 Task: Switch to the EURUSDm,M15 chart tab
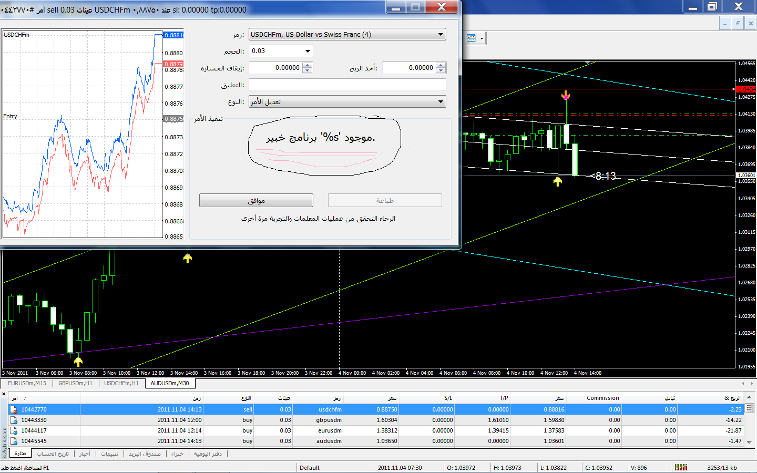[x=27, y=383]
